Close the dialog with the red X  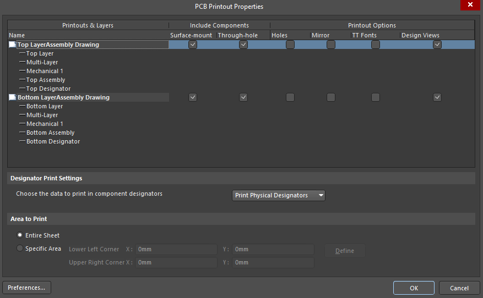click(470, 5)
